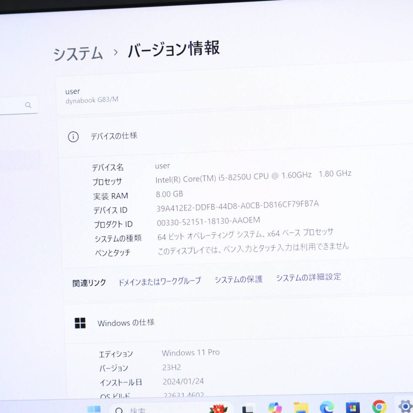This screenshot has height=413, width=413.
Task: Select the dynabook G83/M device name text
Action: point(92,100)
